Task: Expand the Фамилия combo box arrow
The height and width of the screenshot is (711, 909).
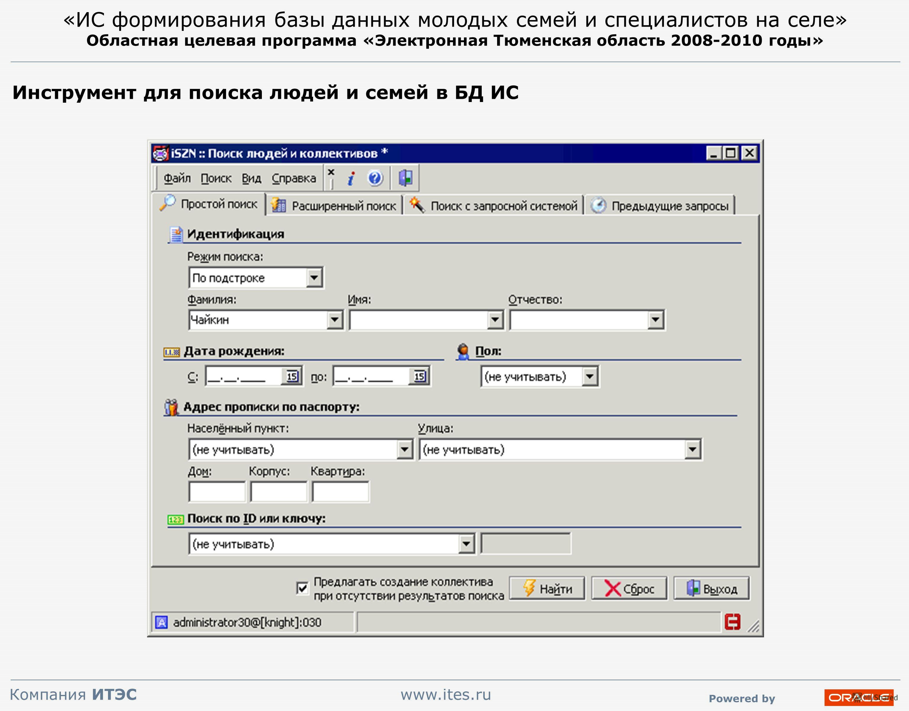Action: pos(335,320)
